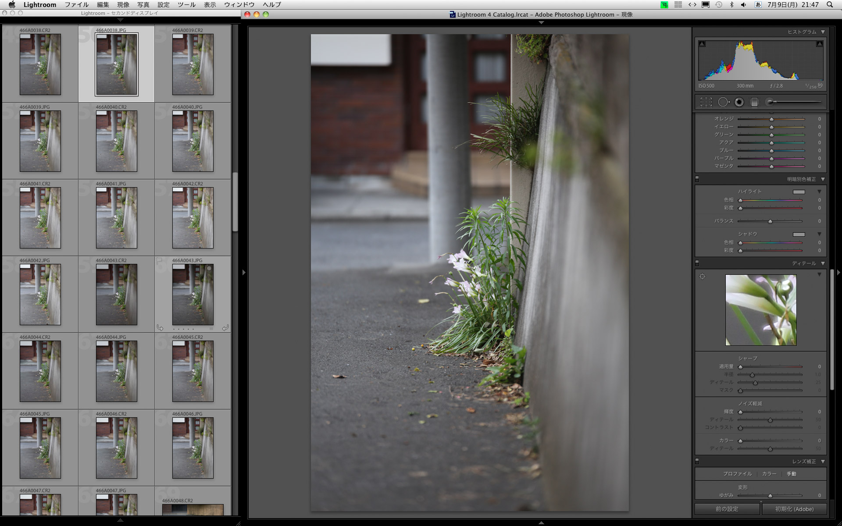Adjust the オレンジ color slider
This screenshot has width=842, height=526.
[771, 119]
